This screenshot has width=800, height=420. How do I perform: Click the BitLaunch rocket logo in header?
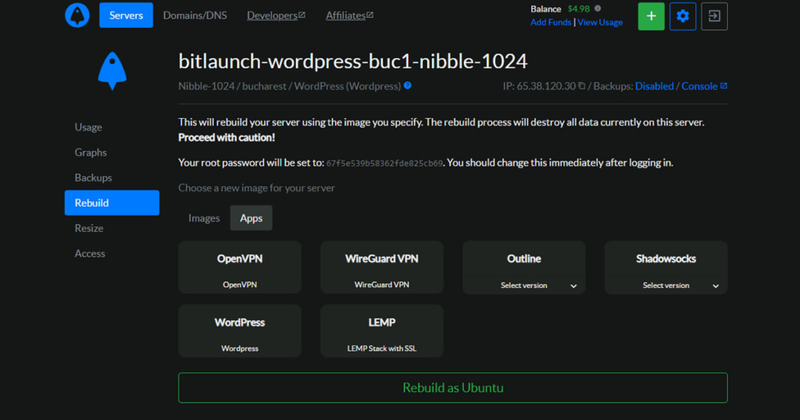pos(77,16)
